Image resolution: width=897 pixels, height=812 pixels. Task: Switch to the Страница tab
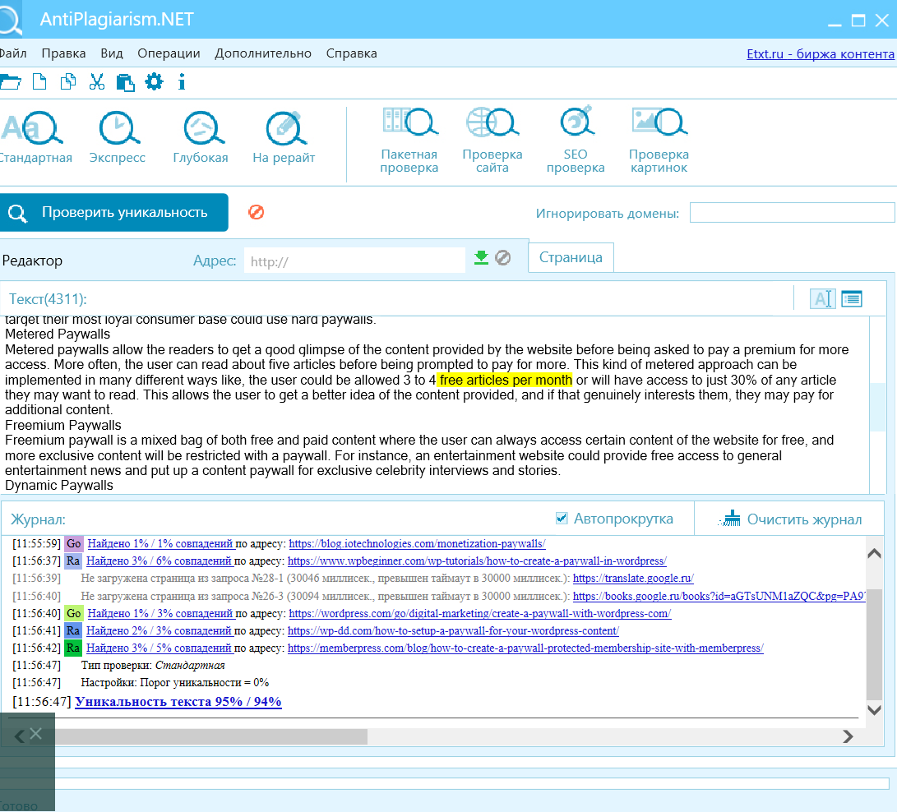(x=571, y=257)
